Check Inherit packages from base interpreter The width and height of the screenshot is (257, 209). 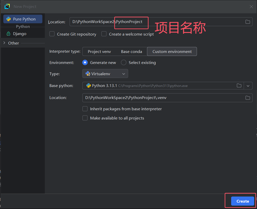tap(85, 109)
